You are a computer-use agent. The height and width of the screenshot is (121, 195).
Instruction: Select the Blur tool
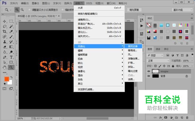4,52
